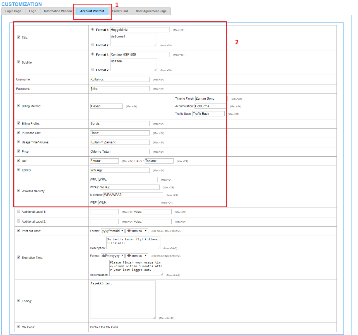This screenshot has width=358, height=335.
Task: Uncheck the Title checkbox
Action: tap(19, 37)
